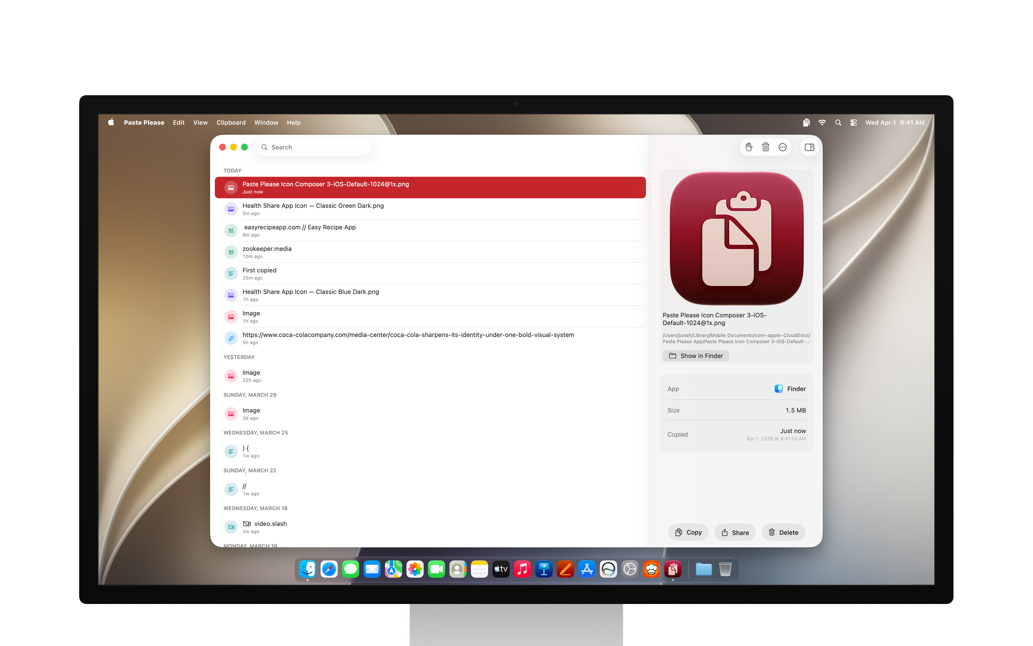This screenshot has width=1033, height=646.
Task: Click the image icon of Classic Green Dark row
Action: (x=231, y=209)
